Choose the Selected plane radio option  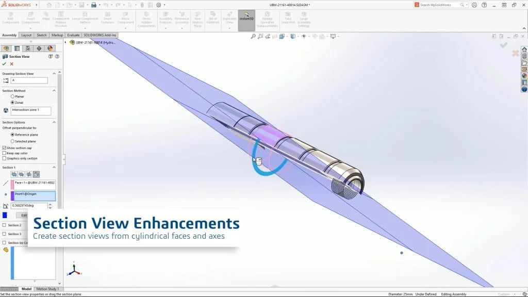point(13,141)
